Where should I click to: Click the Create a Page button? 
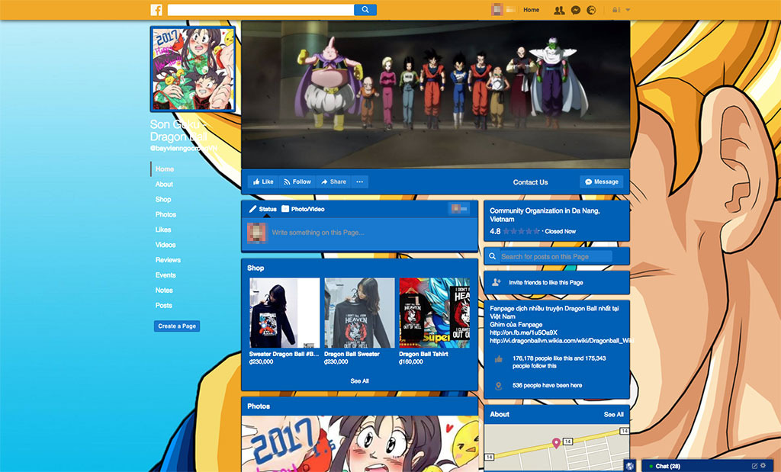coord(177,326)
